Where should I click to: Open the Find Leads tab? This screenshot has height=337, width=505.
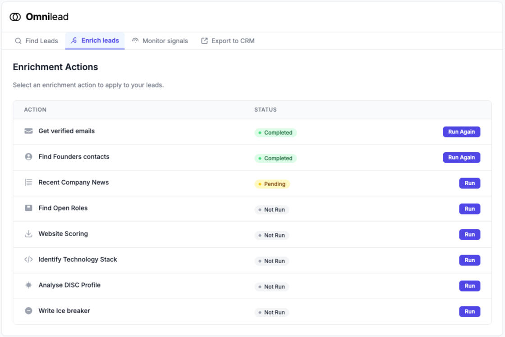(x=37, y=41)
